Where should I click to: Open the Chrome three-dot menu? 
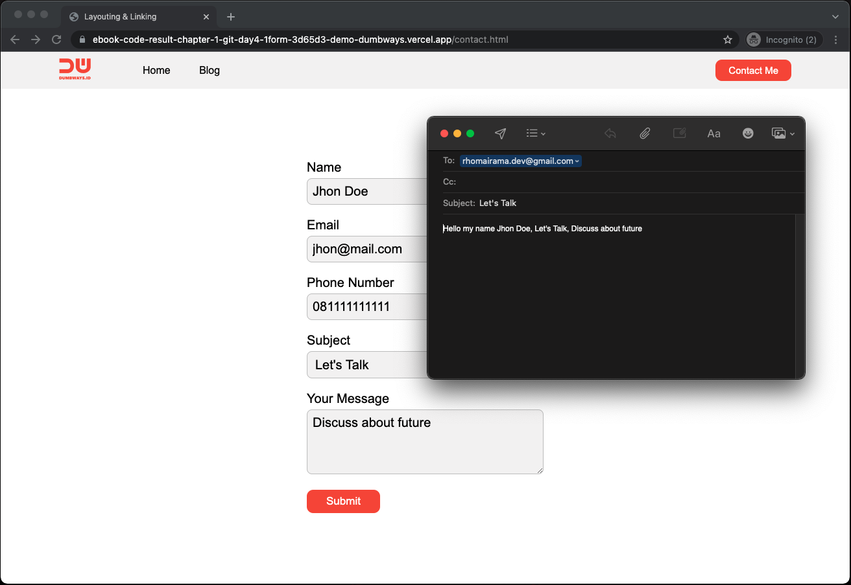(836, 40)
